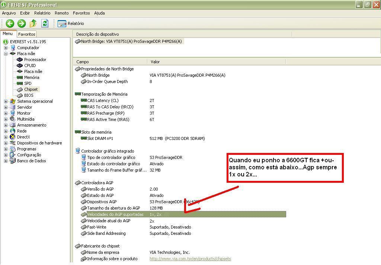Go up one level with the up-arrow icon
This screenshot has height=265, width=381.
33,23
